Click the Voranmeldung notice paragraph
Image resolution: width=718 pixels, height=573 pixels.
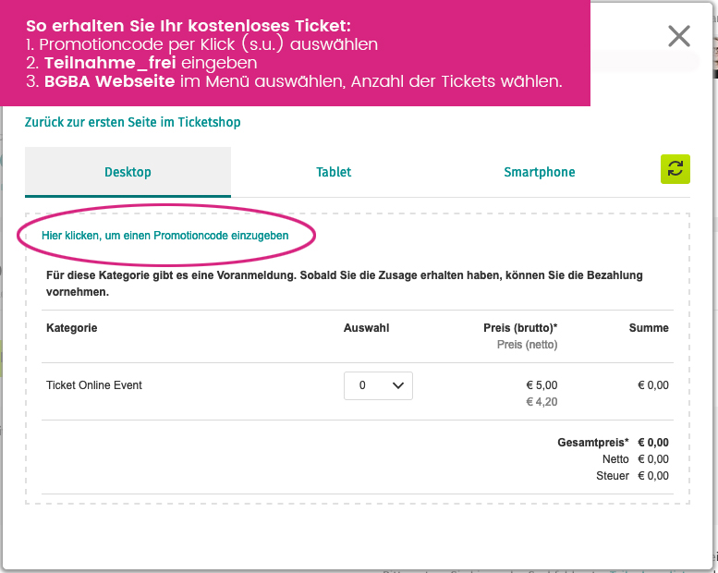click(345, 284)
